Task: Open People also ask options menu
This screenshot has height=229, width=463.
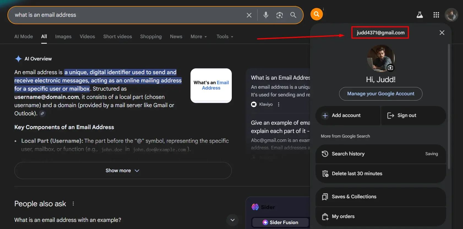Action: click(x=73, y=204)
